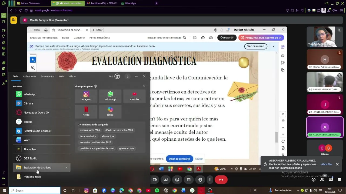The image size is (346, 194).
Task: Search trend semana santa 2026
Action: pyautogui.click(x=90, y=130)
